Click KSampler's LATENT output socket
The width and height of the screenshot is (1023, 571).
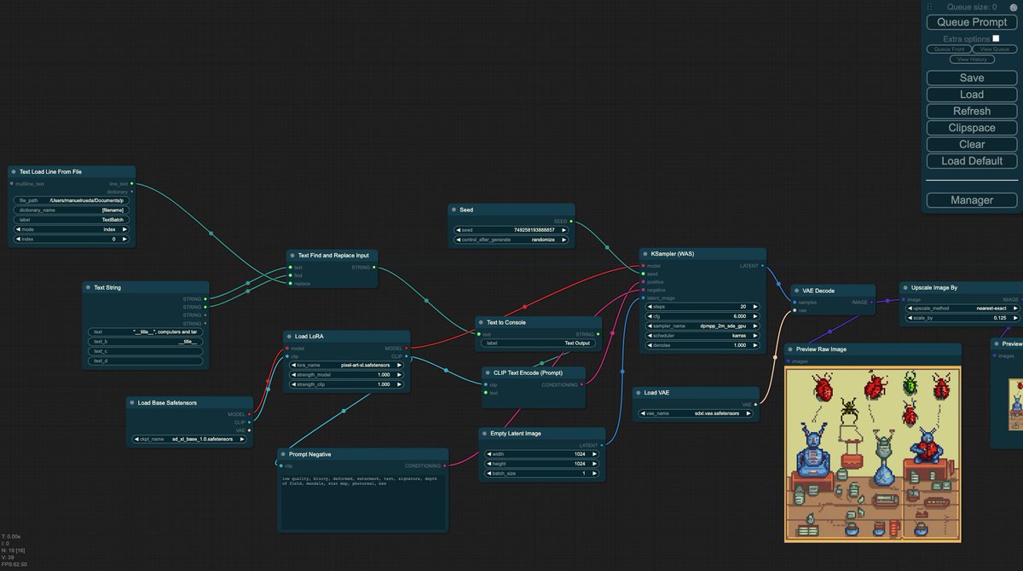point(762,266)
